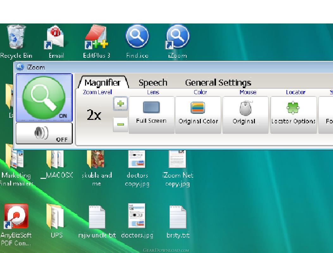Click the Mouse group label
This screenshot has width=333, height=253.
click(248, 92)
